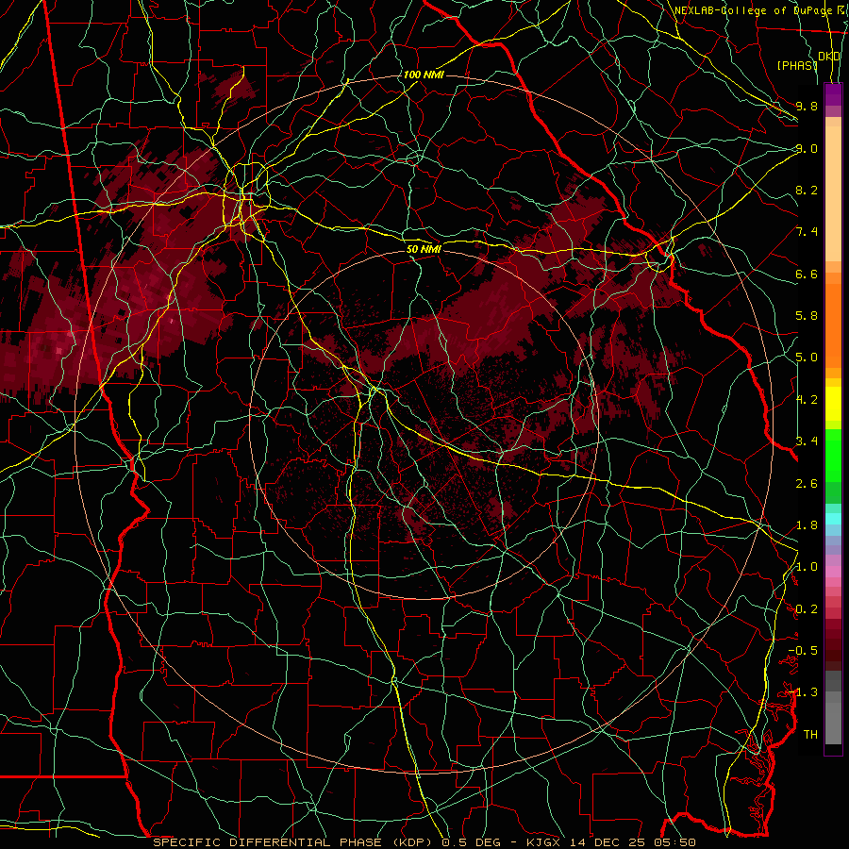Click the "50 NMI" range ring label

(x=424, y=249)
